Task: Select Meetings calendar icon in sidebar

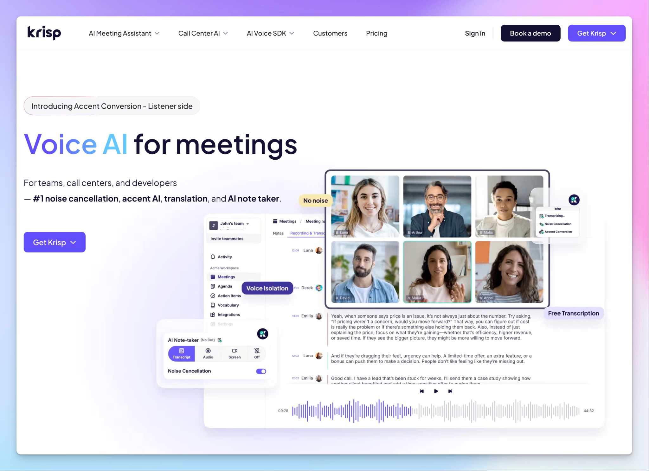Action: coord(213,277)
